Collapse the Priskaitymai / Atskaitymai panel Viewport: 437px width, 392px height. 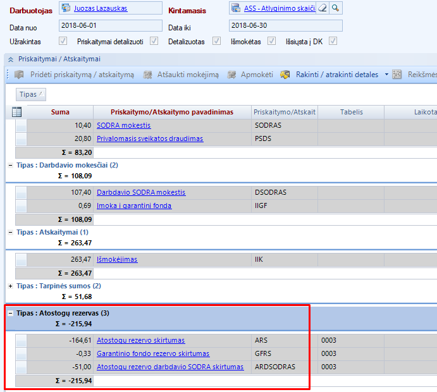pos(10,58)
